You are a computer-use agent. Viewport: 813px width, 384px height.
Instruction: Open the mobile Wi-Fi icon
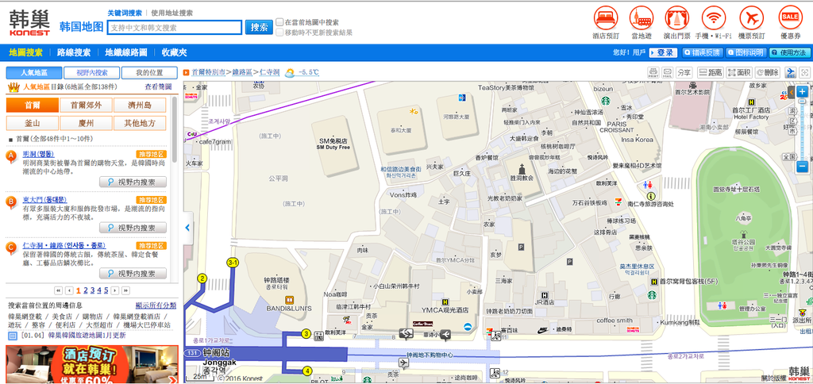click(714, 18)
